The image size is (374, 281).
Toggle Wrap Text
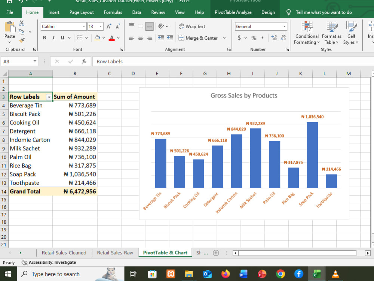pyautogui.click(x=192, y=26)
